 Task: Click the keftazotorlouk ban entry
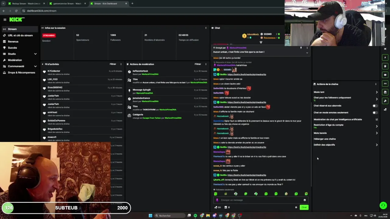(168, 72)
